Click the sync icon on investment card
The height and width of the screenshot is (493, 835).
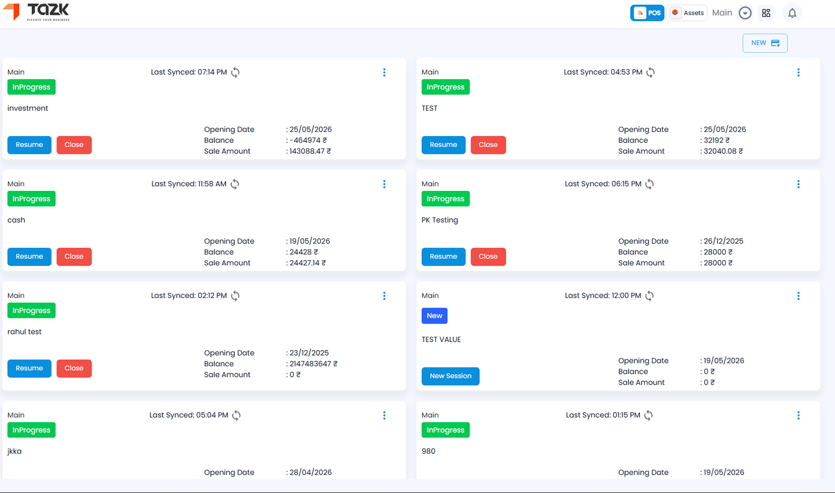(x=235, y=72)
